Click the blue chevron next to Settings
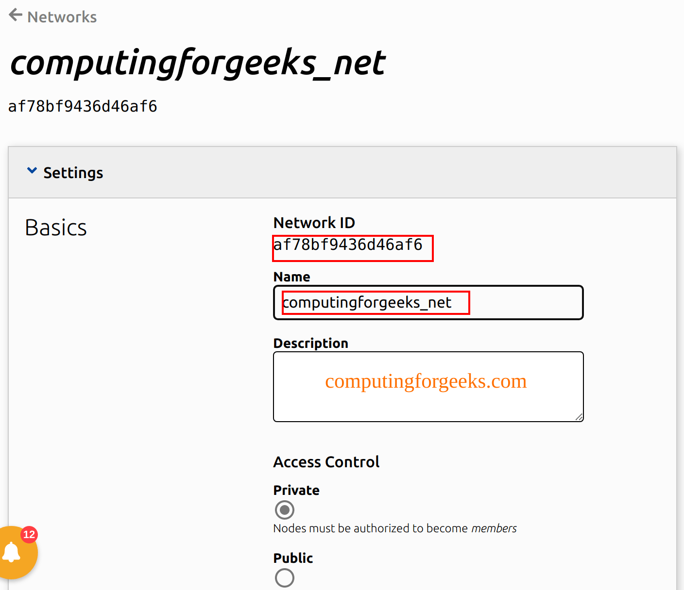This screenshot has height=590, width=684. 32,170
